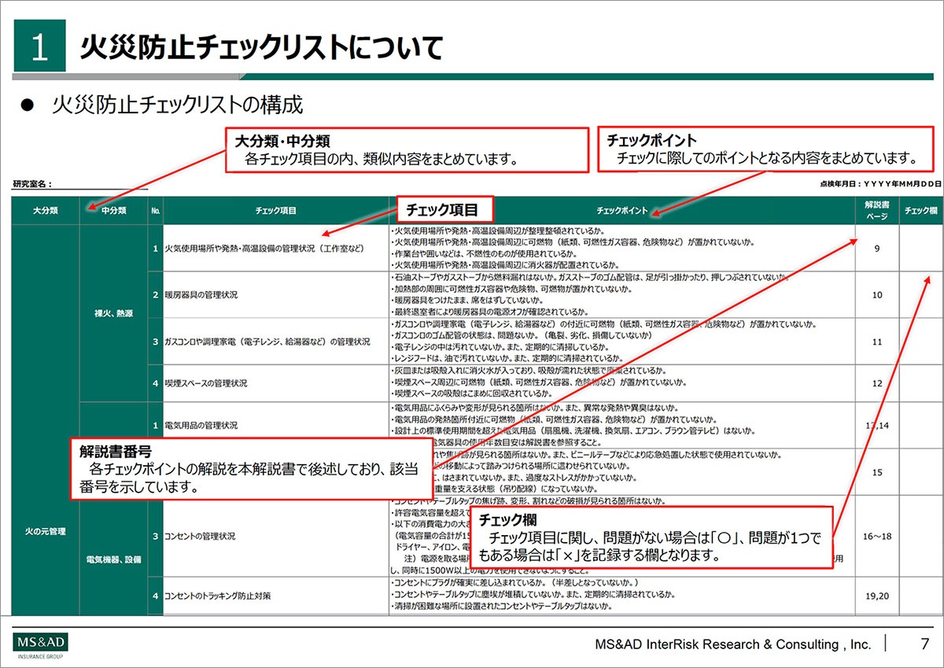The height and width of the screenshot is (668, 944).
Task: Click checkpoint "暖房器具をつけたまま、席をはずしていないか。"
Action: (466, 301)
